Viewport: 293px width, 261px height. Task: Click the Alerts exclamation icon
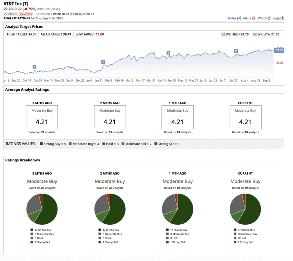[253, 18]
